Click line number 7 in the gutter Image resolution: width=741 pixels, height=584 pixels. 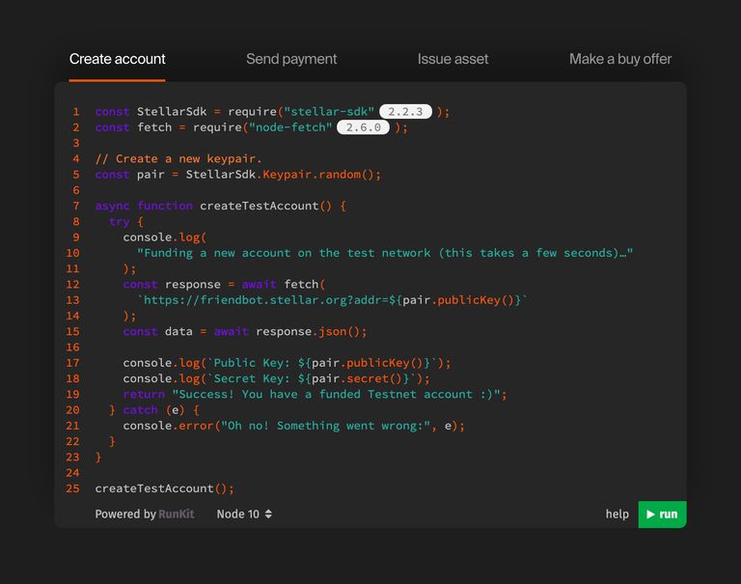76,206
